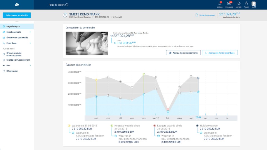Image resolution: width=267 pixels, height=150 pixels.
Task: Click the yellow marker icon beside Waarde op 31-08-2016
Action: coord(69,126)
